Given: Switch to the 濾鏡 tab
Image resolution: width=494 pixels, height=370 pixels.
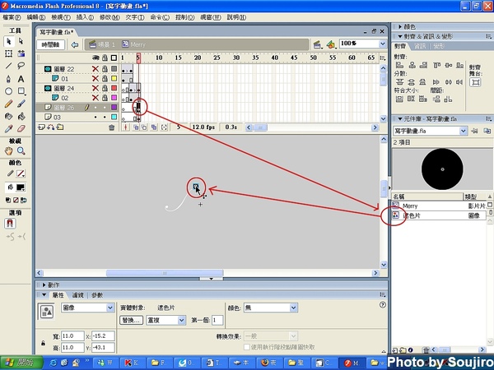Looking at the screenshot, I should (78, 295).
